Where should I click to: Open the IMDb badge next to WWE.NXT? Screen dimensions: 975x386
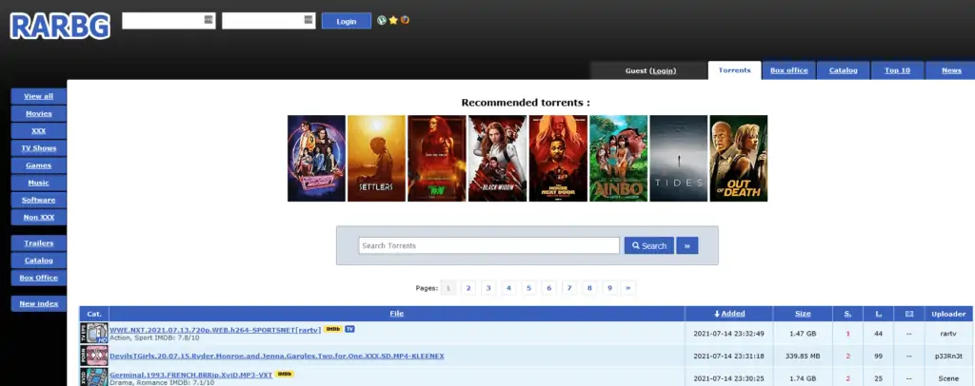click(332, 329)
